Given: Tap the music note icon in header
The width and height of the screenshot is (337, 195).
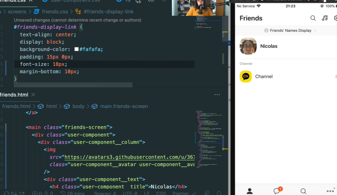Looking at the screenshot, I should pyautogui.click(x=325, y=18).
